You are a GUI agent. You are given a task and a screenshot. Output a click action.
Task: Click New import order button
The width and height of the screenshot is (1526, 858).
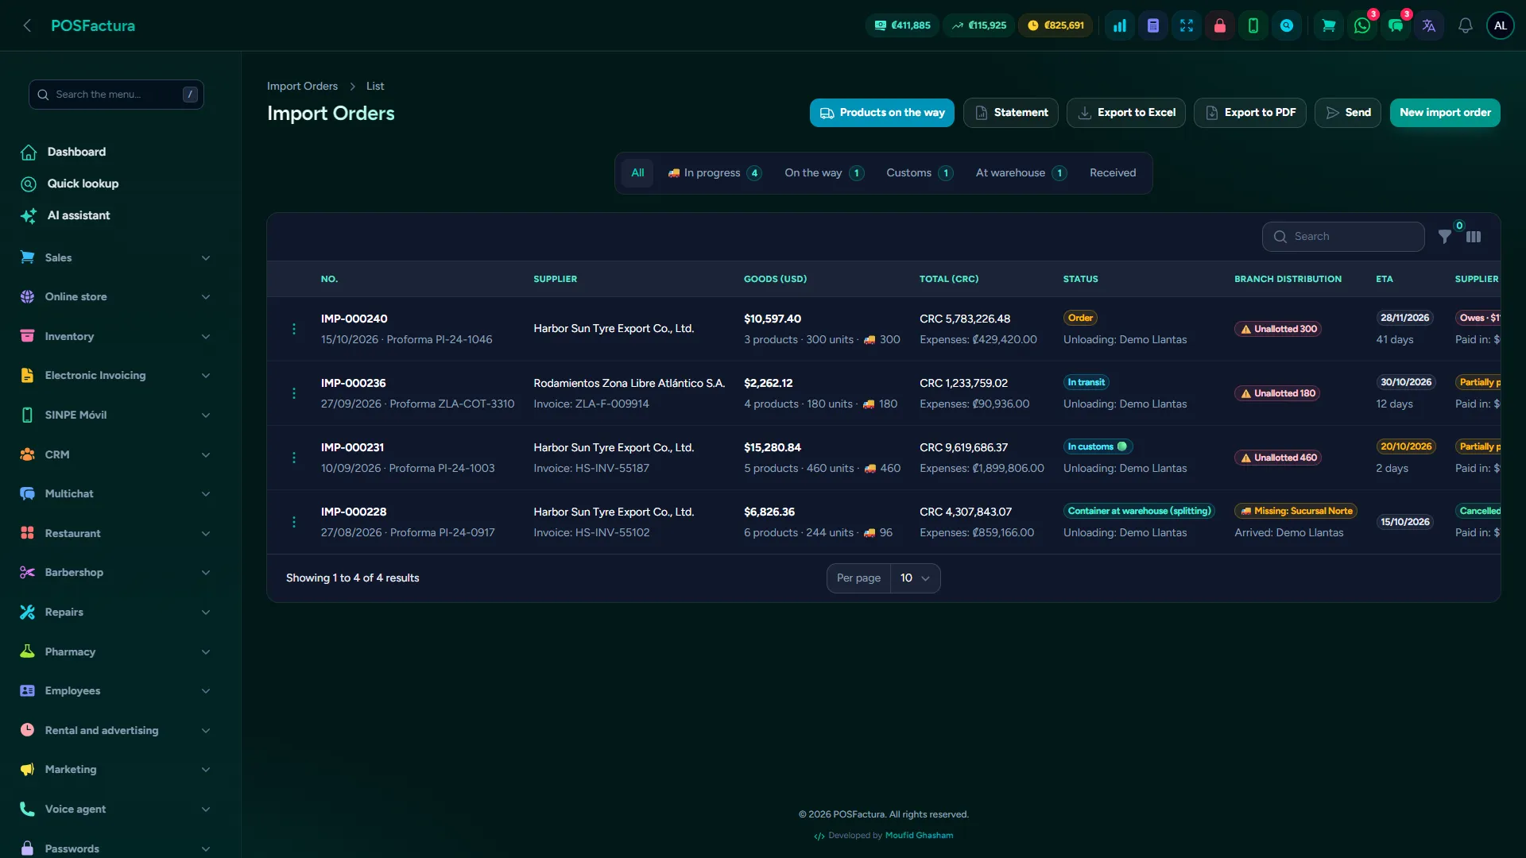[1445, 113]
